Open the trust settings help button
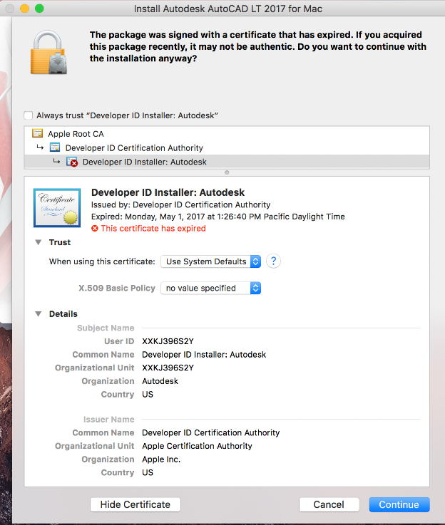445x525 pixels. (x=273, y=261)
